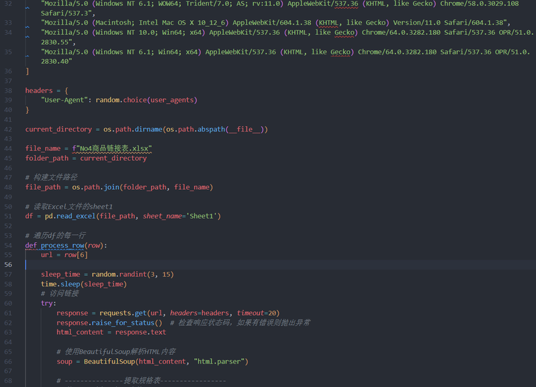Click the 'process_row' function name
Screen dimensions: 536x387
(x=62, y=245)
